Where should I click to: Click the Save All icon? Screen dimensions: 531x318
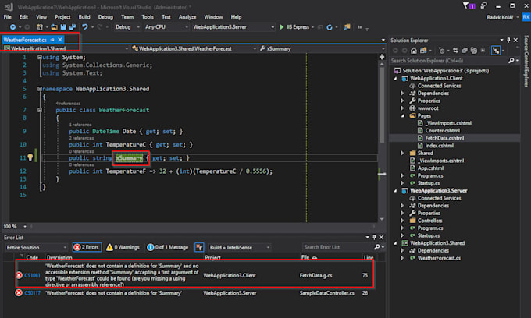point(73,27)
